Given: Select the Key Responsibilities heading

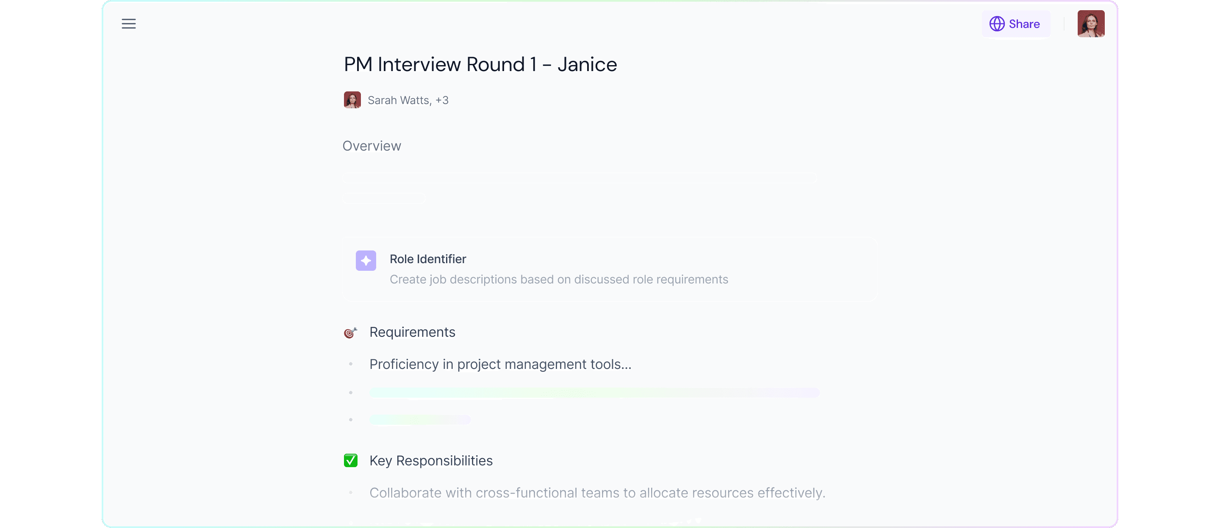Looking at the screenshot, I should [x=430, y=461].
